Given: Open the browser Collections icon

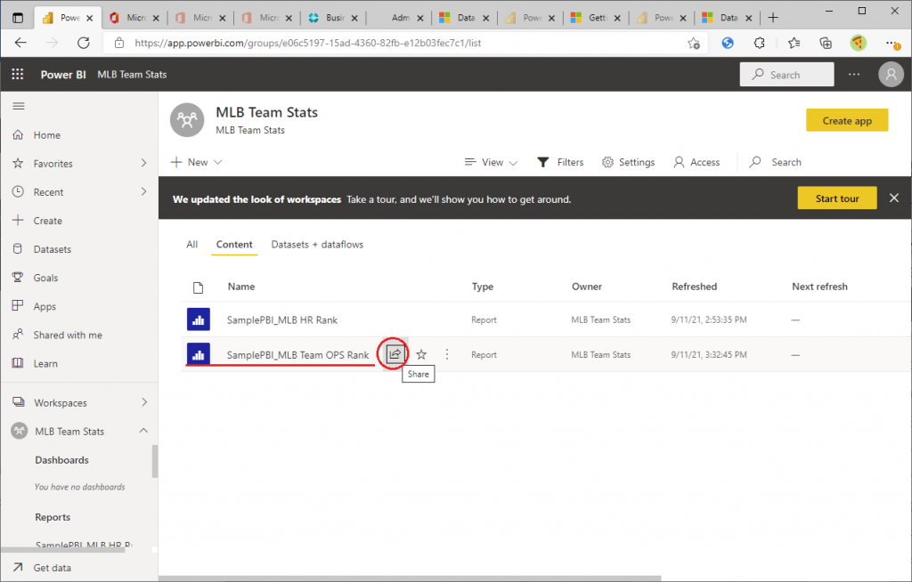Looking at the screenshot, I should tap(826, 43).
